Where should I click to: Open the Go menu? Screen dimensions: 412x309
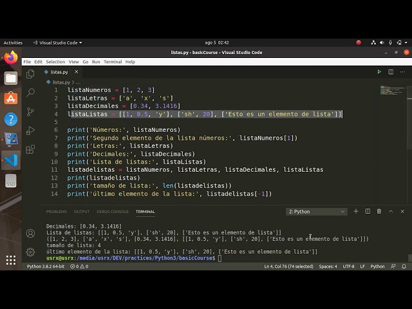86,62
